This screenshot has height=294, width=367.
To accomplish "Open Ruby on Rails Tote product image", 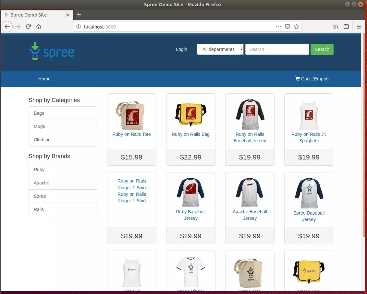I will click(130, 116).
